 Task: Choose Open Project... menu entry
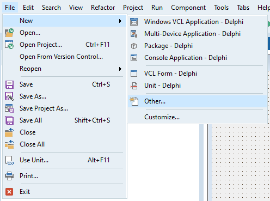[x=65, y=45]
